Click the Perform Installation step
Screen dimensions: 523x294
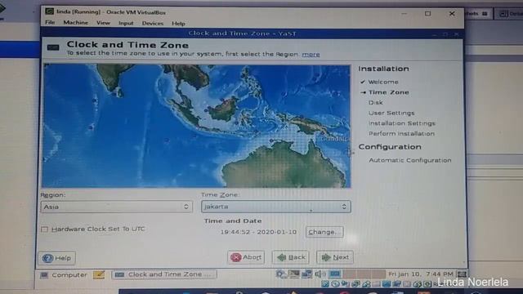pos(401,134)
